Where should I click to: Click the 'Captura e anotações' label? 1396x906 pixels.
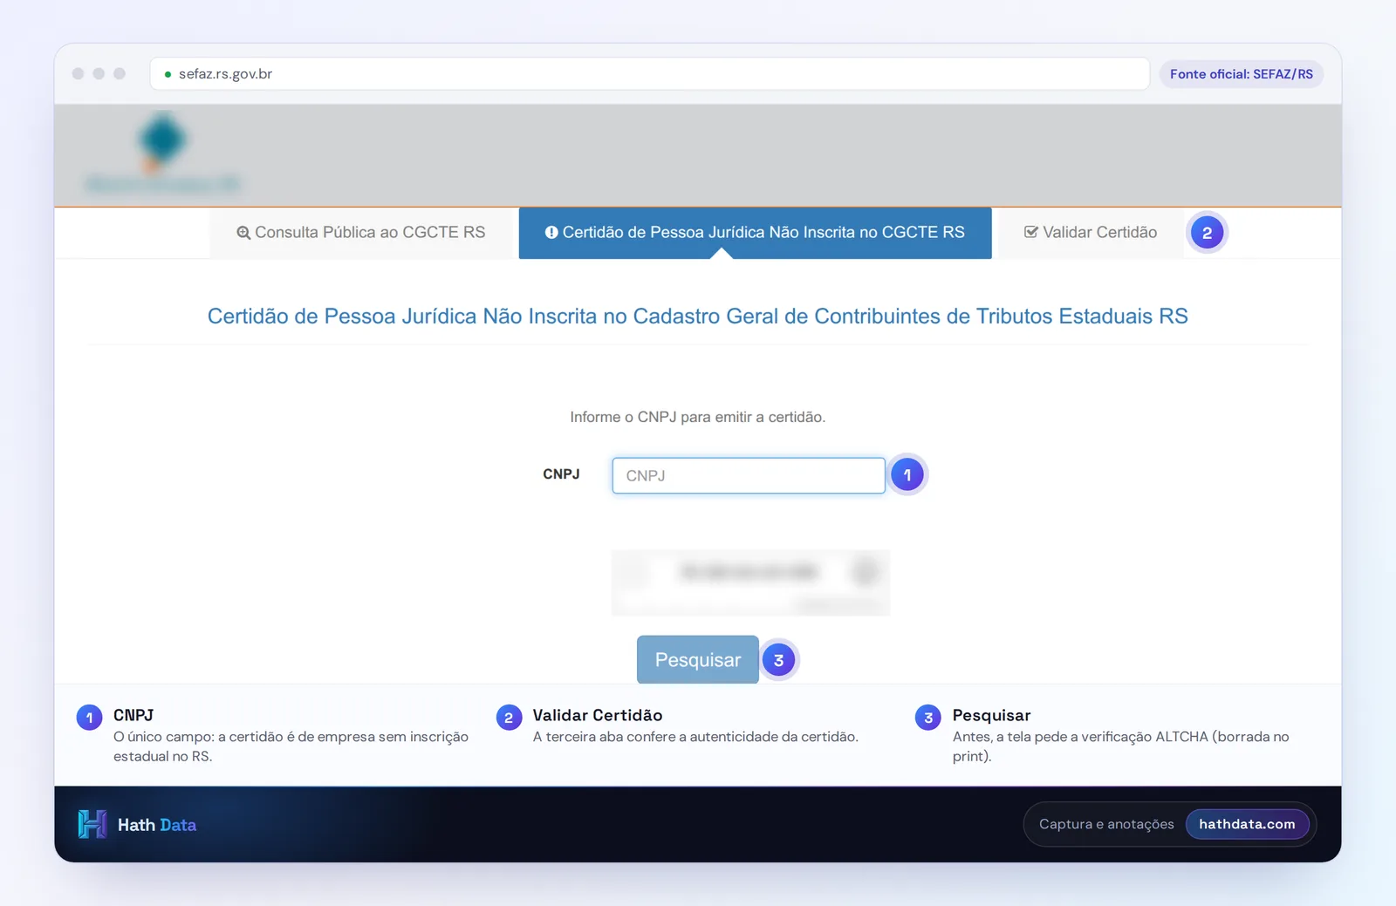(1106, 824)
